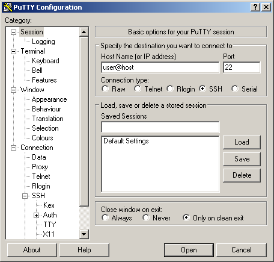Screen dimensions: 274x262
Task: Open the Appearance category
Action: pos(49,99)
